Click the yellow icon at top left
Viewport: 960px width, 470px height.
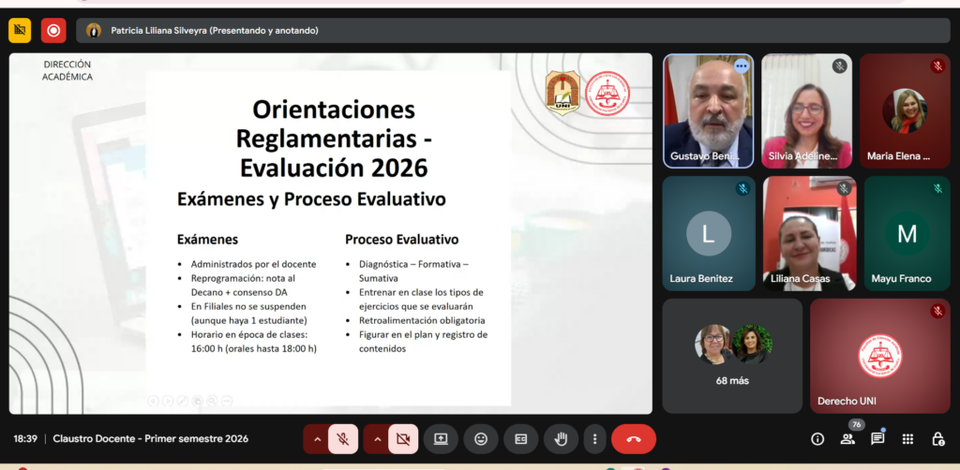tap(20, 30)
